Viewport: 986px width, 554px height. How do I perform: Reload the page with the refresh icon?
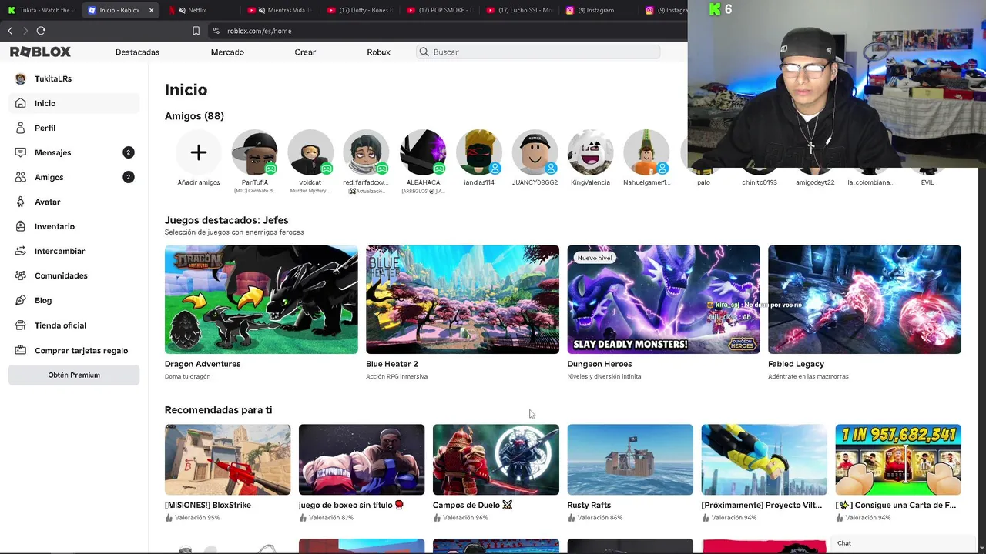41,31
